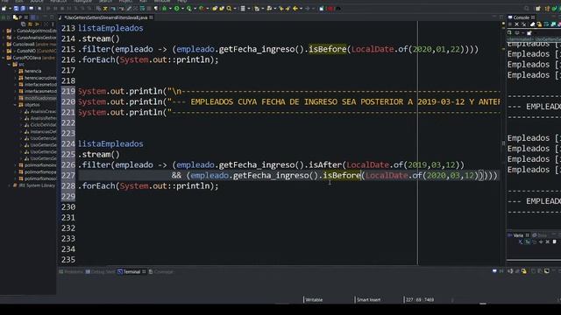
Task: Click isAfter method on line 226
Action: 325,165
